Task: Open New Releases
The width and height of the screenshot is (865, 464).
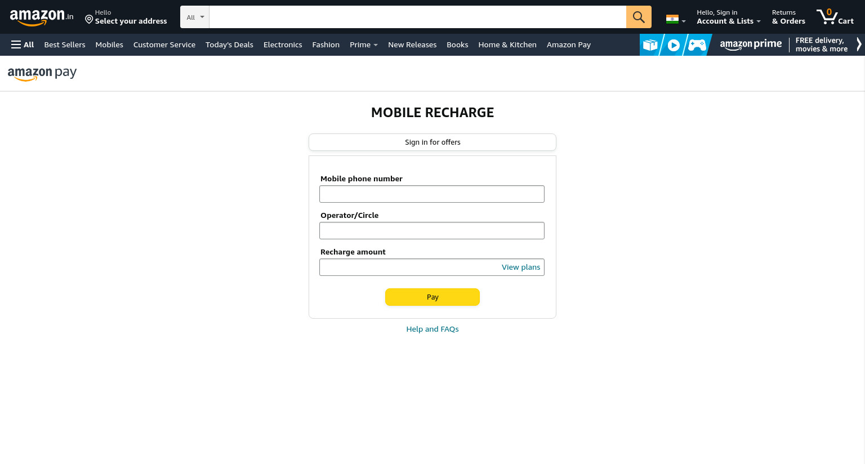Action: click(412, 44)
